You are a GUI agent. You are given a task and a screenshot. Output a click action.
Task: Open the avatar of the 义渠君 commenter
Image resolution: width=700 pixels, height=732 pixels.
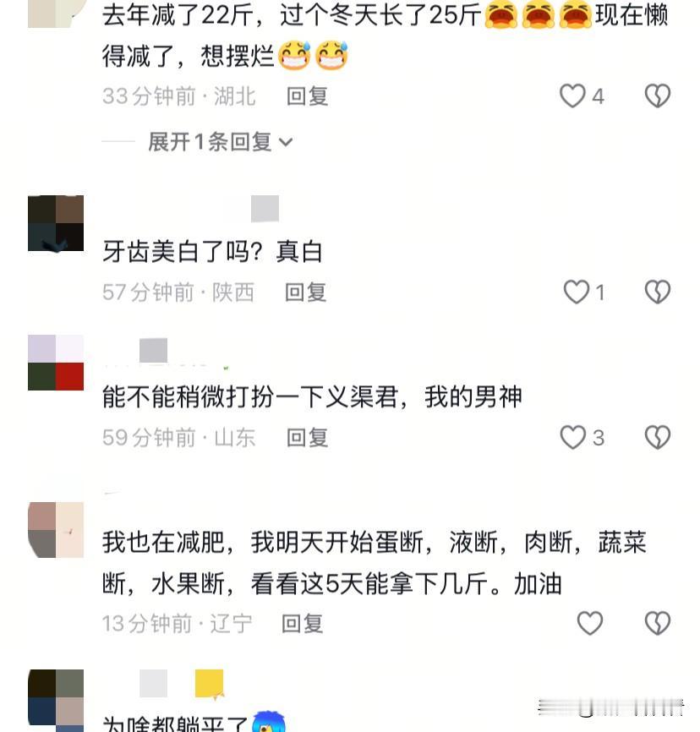(x=56, y=363)
